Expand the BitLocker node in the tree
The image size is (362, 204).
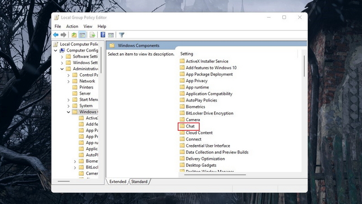[75, 168]
